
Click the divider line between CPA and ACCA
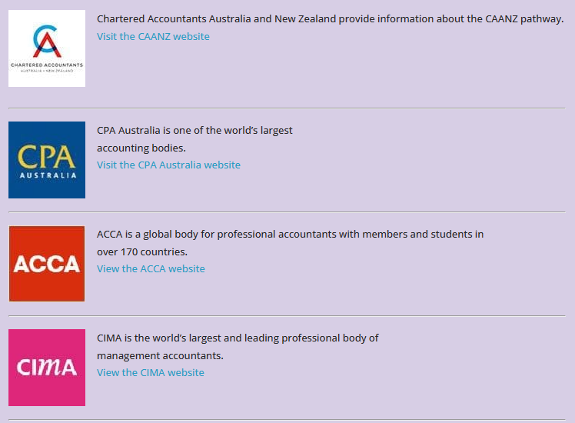tap(287, 212)
